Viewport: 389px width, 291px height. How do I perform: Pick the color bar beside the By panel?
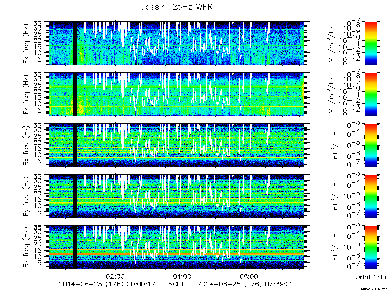(x=371, y=196)
